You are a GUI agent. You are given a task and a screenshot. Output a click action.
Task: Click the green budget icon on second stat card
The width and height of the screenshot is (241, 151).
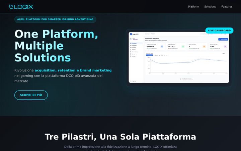[x=183, y=47]
